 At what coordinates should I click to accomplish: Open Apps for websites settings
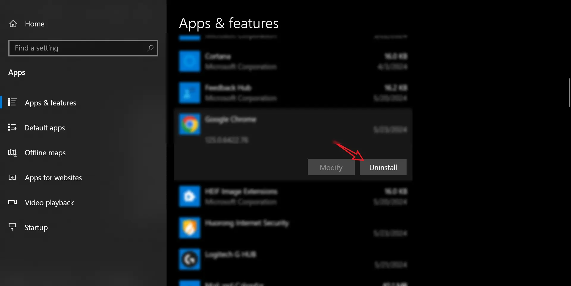tap(54, 178)
